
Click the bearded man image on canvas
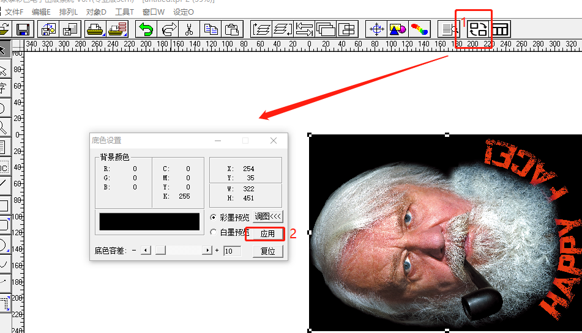click(446, 233)
